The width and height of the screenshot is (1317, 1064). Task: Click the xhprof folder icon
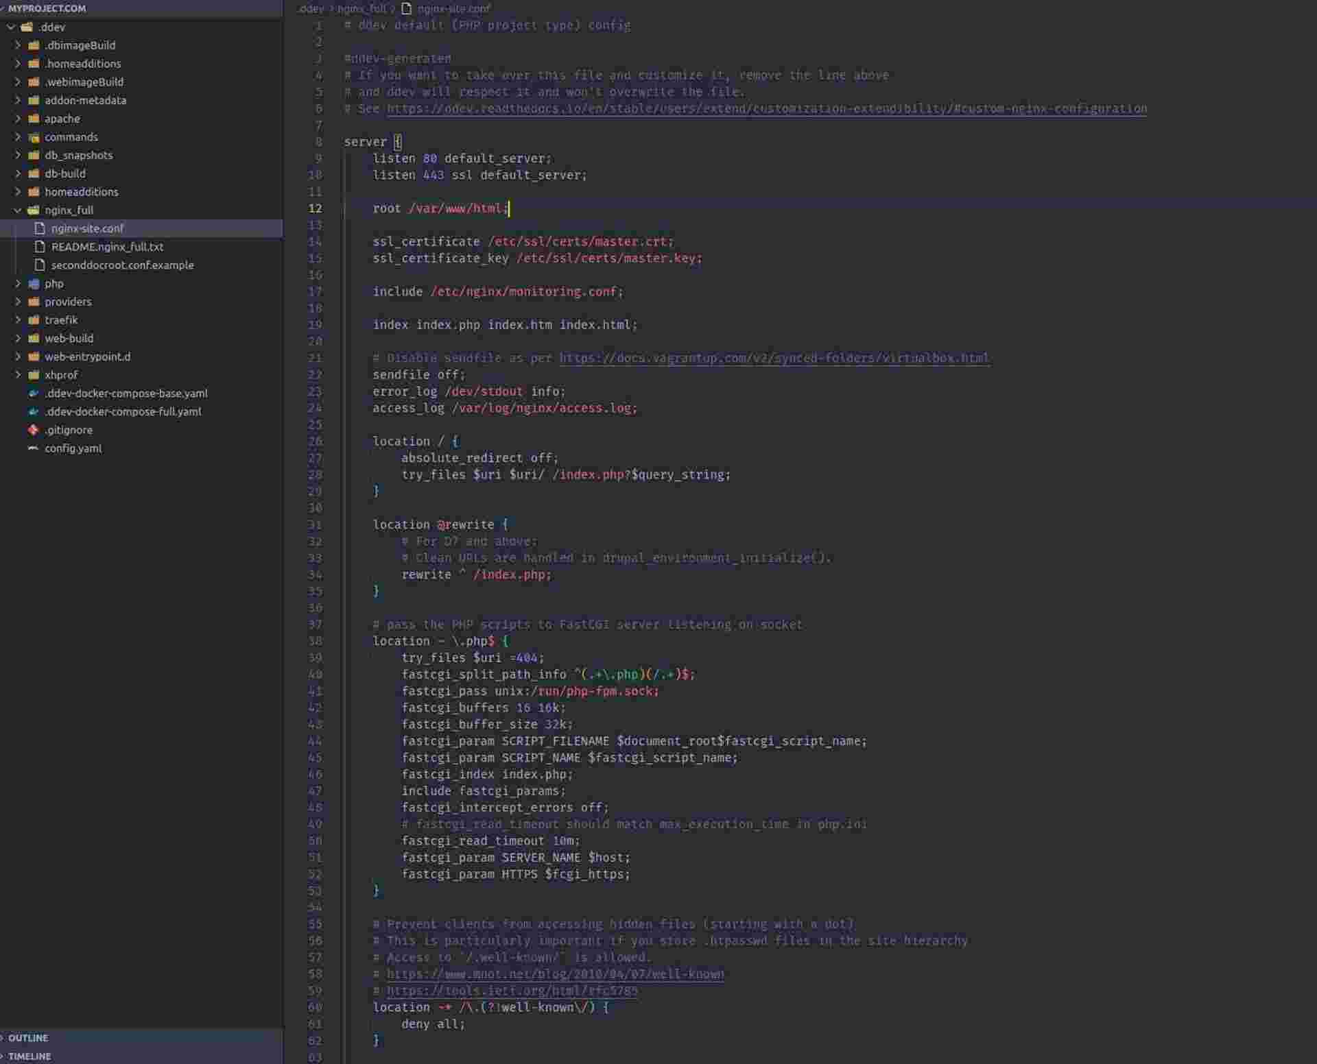pyautogui.click(x=34, y=375)
